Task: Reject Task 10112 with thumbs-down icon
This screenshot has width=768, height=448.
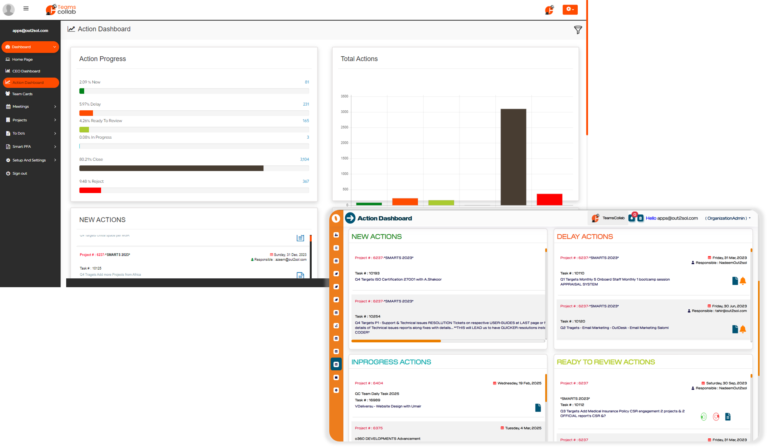Action: click(716, 417)
